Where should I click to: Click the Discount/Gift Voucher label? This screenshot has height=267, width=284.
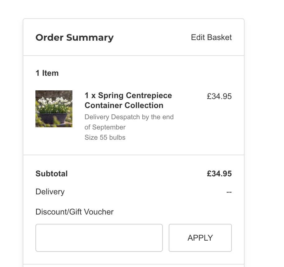click(x=75, y=212)
